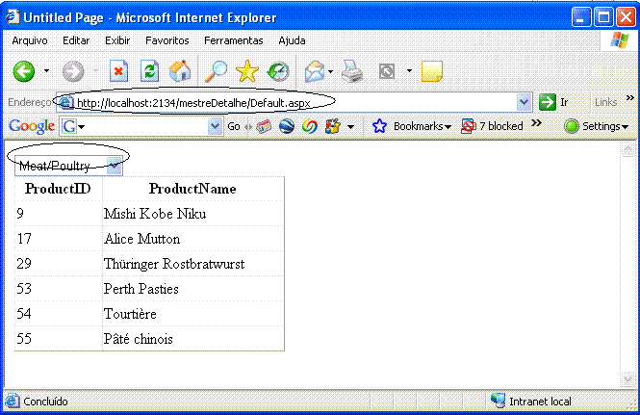The image size is (640, 415).
Task: Click the Go button on Google toolbar
Action: pyautogui.click(x=234, y=126)
